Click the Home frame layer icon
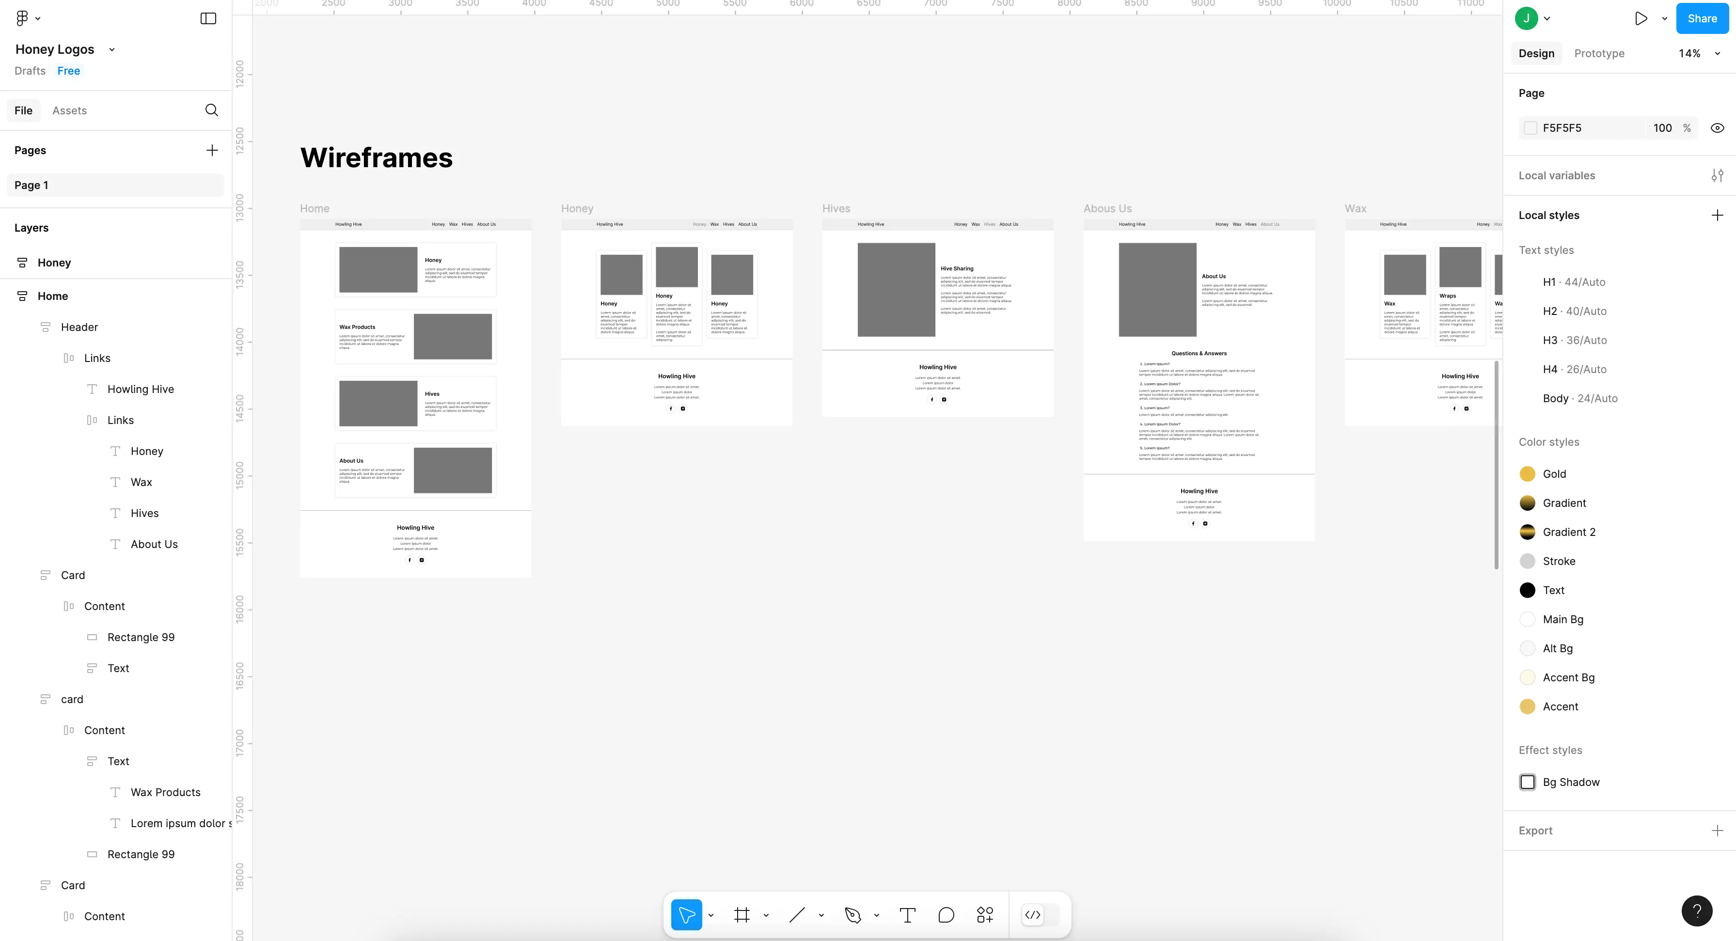This screenshot has width=1736, height=941. point(22,297)
